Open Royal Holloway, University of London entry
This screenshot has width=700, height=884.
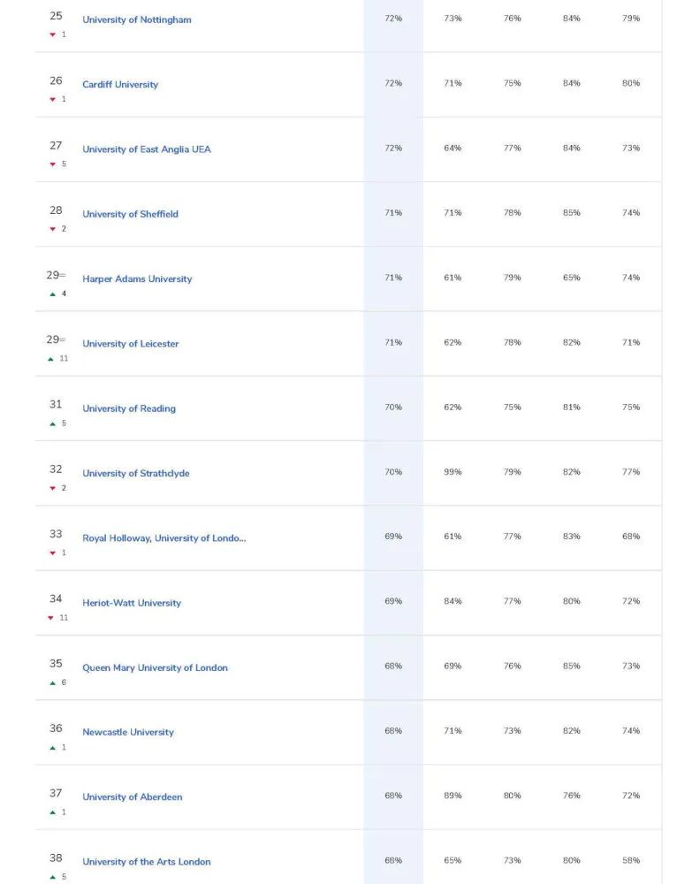[164, 538]
